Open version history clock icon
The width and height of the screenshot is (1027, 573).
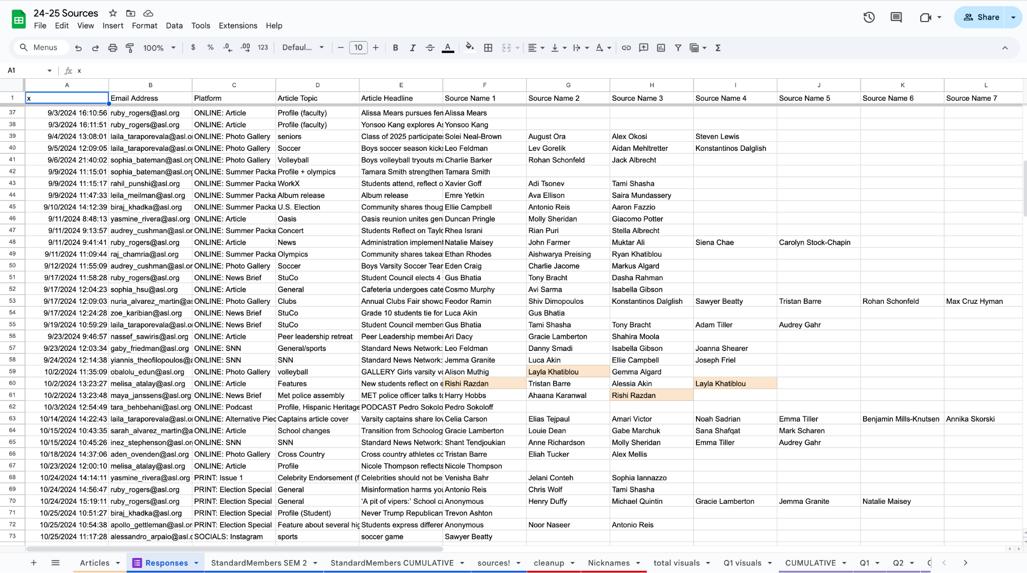point(869,18)
